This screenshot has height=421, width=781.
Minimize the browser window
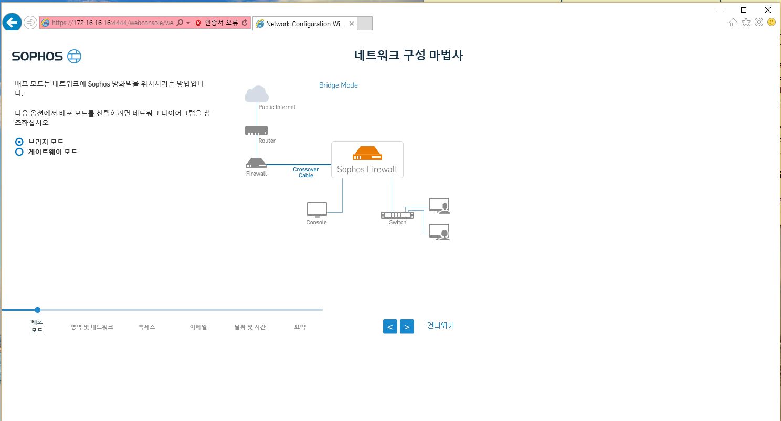pyautogui.click(x=720, y=9)
